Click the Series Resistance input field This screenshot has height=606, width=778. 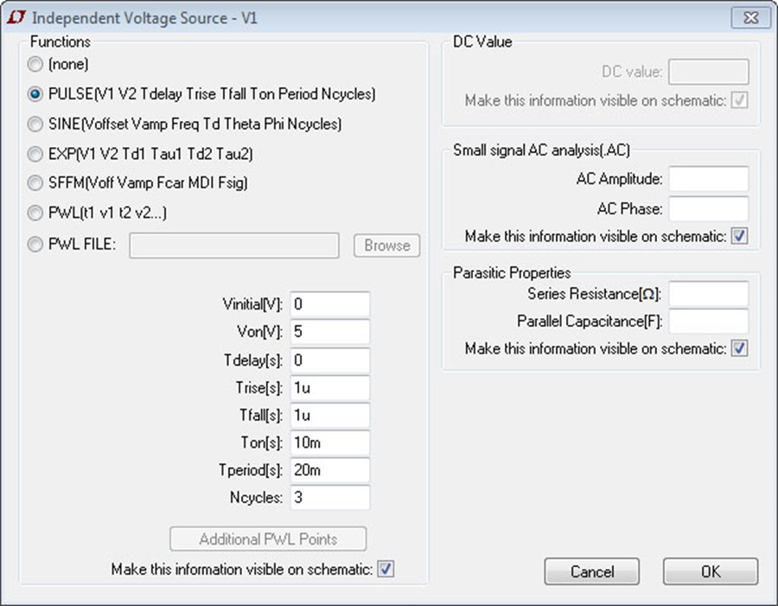pyautogui.click(x=709, y=294)
